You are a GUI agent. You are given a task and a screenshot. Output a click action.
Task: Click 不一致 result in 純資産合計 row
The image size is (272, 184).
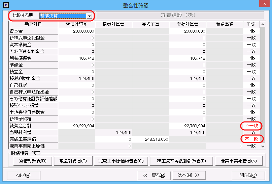click(x=251, y=126)
